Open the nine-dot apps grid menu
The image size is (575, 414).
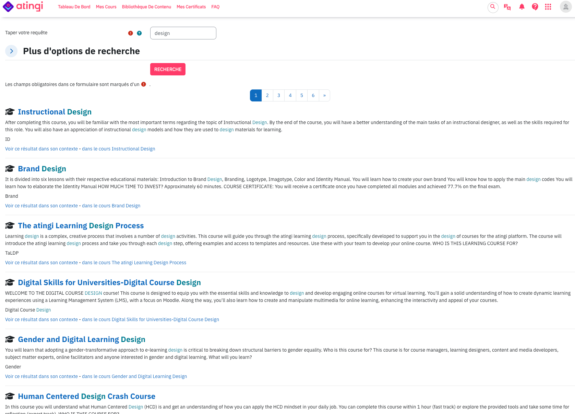point(548,7)
